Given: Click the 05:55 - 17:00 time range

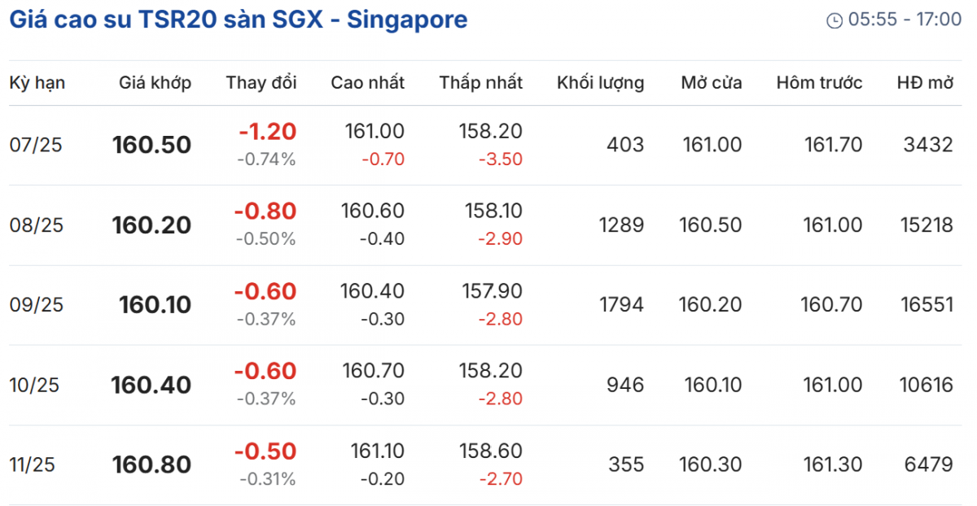Looking at the screenshot, I should pos(905,20).
